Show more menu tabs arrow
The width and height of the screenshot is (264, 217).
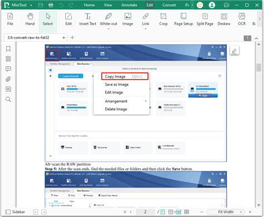click(192, 5)
